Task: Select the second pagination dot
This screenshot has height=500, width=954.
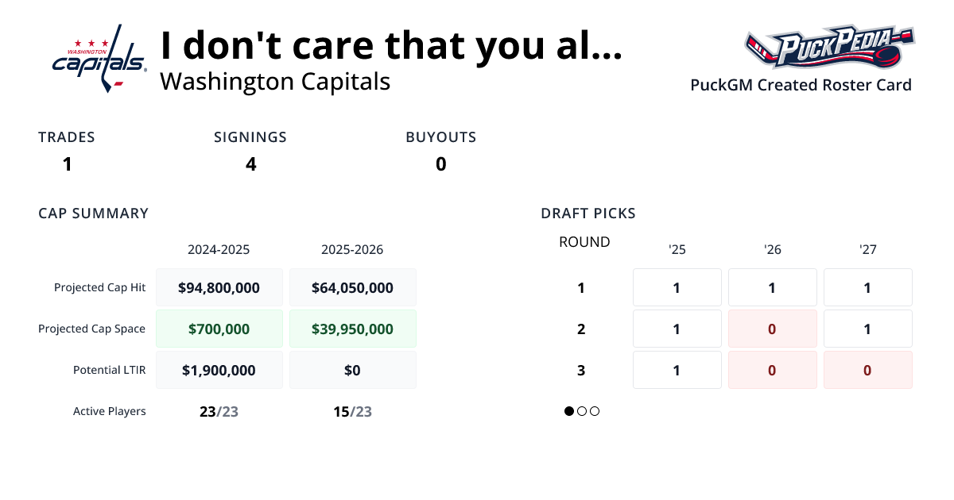Action: 582,411
